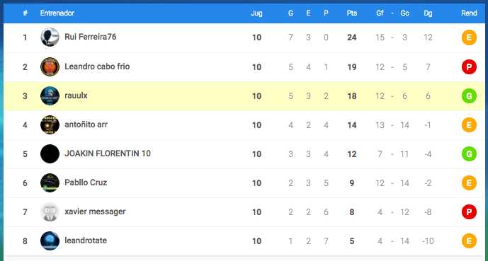This screenshot has height=261, width=488.
Task: Open leandrotate's coach name link
Action: (x=86, y=240)
